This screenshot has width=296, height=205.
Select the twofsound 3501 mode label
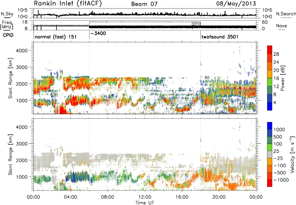click(220, 37)
